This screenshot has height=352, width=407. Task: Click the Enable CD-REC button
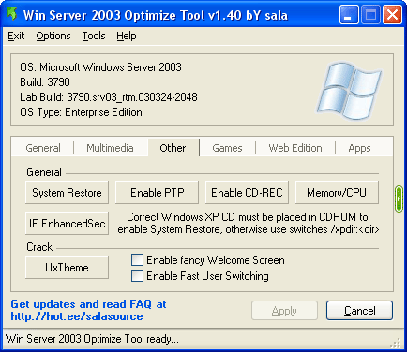pos(247,192)
